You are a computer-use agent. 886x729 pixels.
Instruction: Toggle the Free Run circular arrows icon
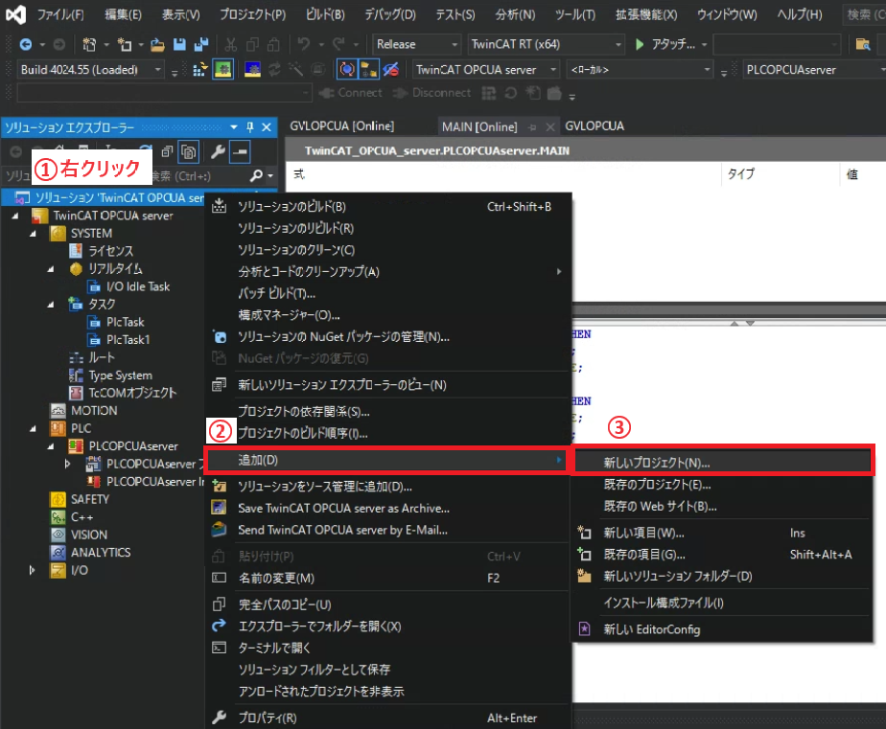tap(347, 70)
